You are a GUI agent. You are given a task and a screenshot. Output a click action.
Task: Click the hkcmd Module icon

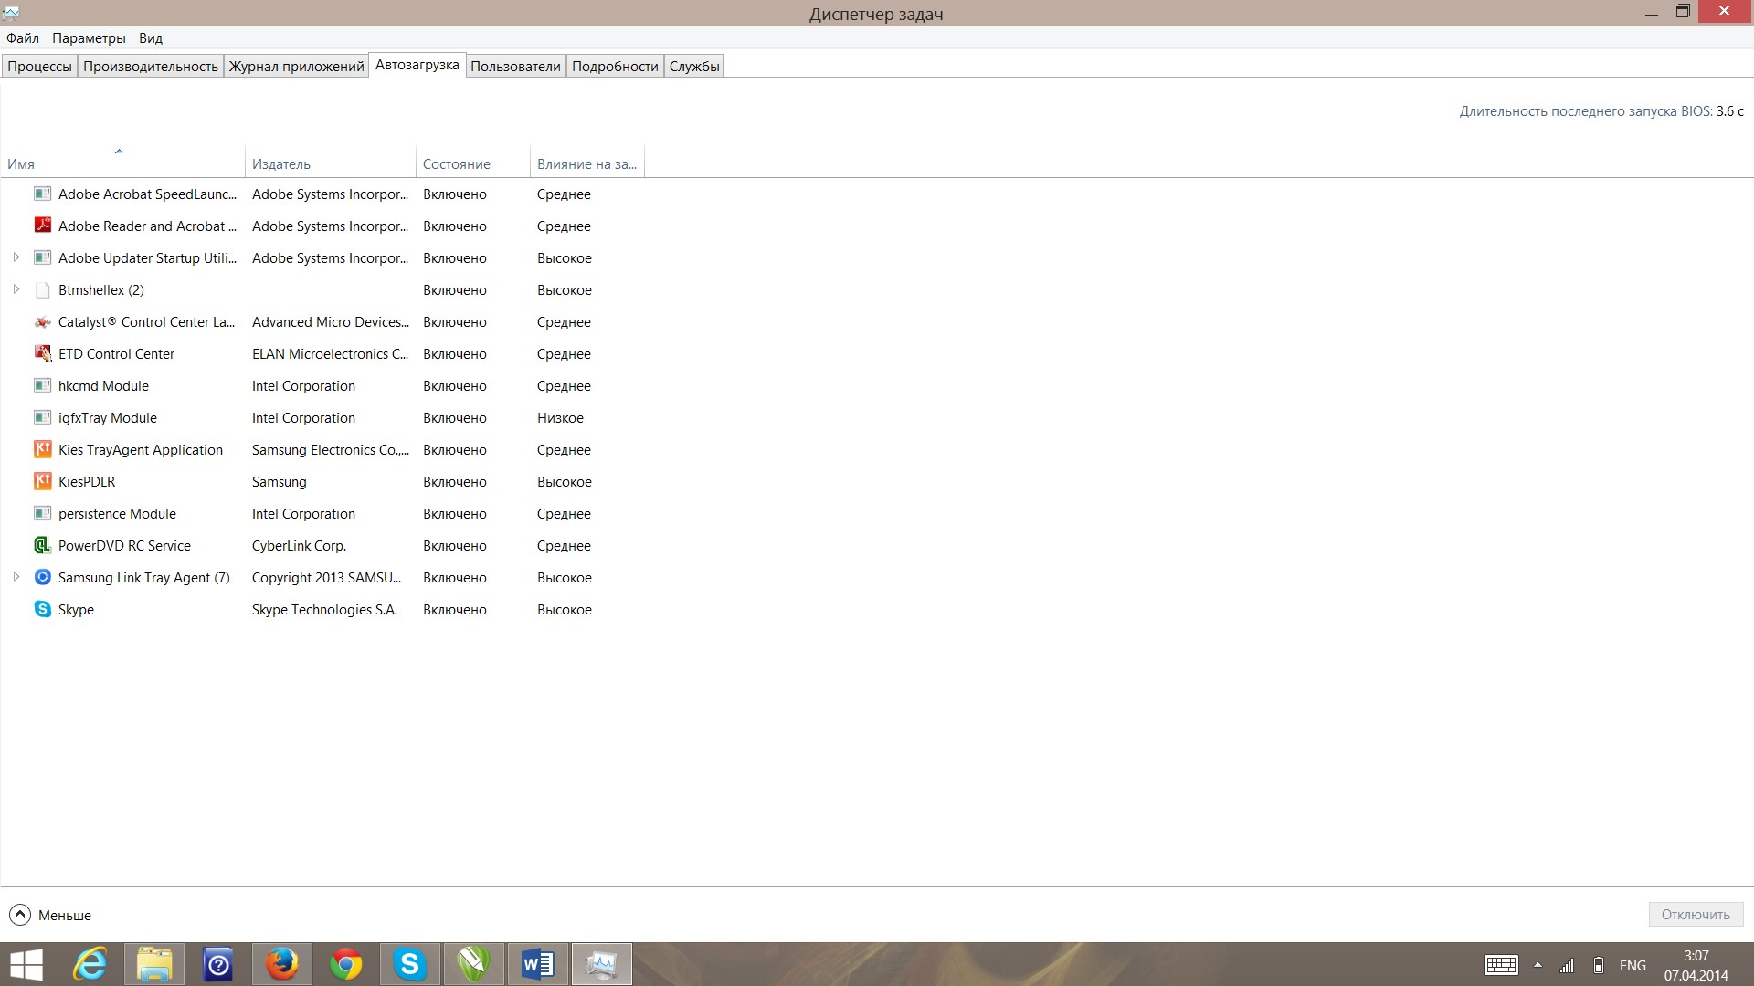(42, 385)
